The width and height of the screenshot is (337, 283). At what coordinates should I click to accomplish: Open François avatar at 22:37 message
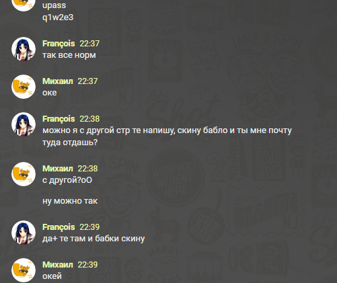click(24, 49)
